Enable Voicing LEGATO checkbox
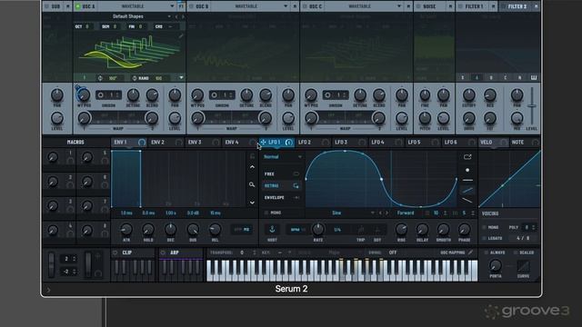582x327 pixels. tap(484, 238)
